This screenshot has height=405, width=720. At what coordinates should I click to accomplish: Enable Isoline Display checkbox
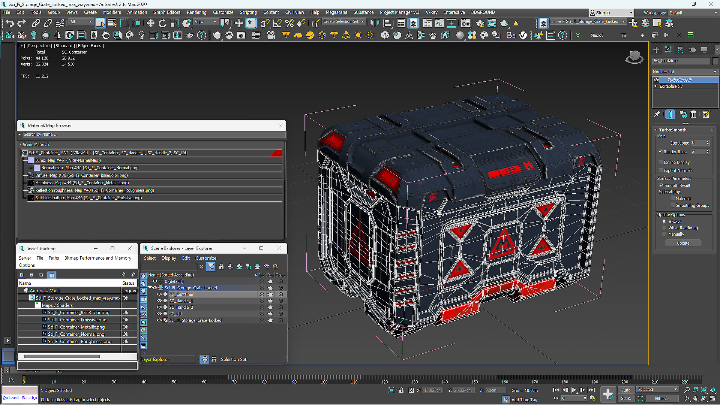pyautogui.click(x=661, y=162)
